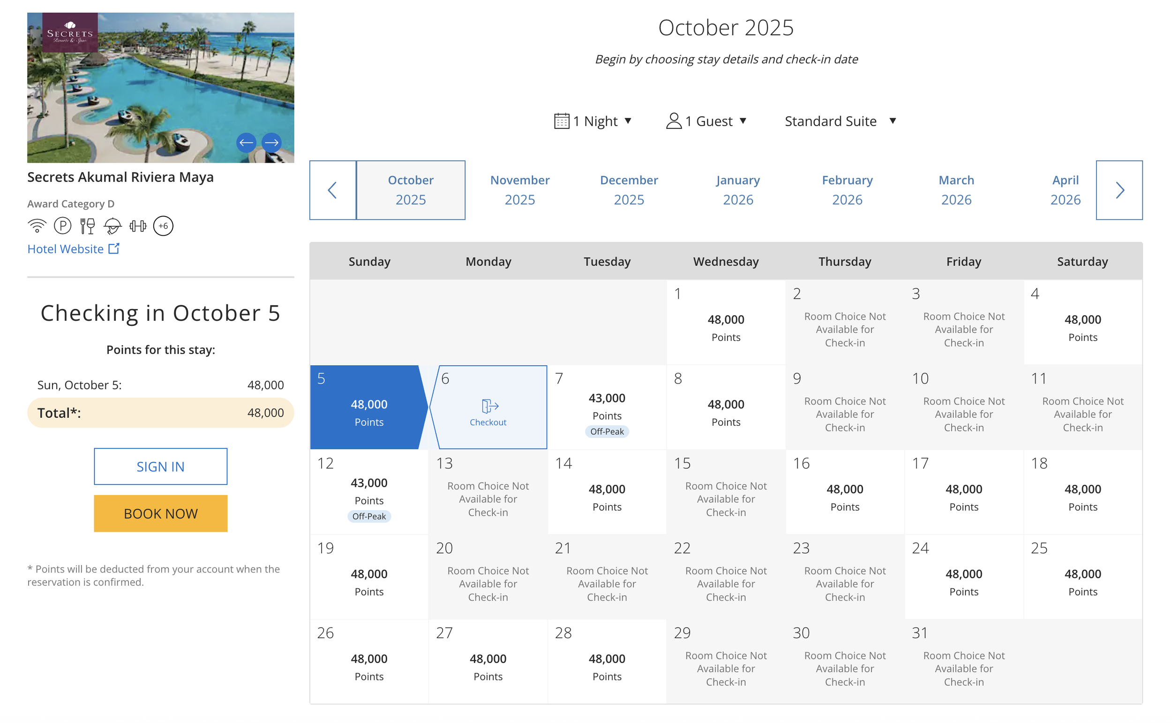Viewport: 1172px width, 723px height.
Task: Click the fitness dumbbell amenity icon
Action: [x=138, y=226]
